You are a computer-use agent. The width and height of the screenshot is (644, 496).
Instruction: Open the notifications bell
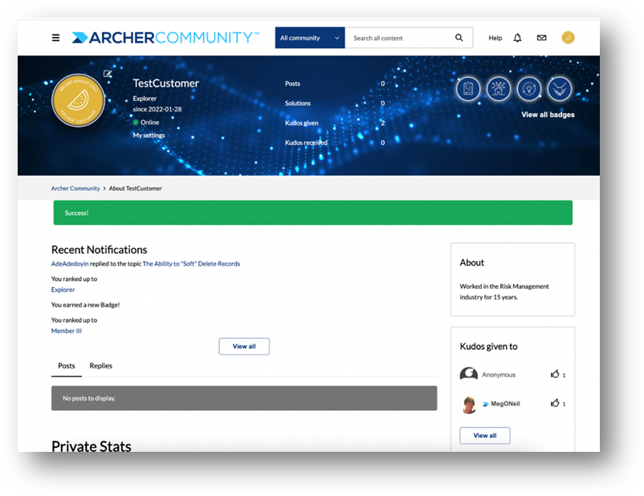click(517, 38)
